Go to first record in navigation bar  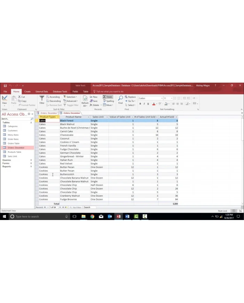(45, 207)
